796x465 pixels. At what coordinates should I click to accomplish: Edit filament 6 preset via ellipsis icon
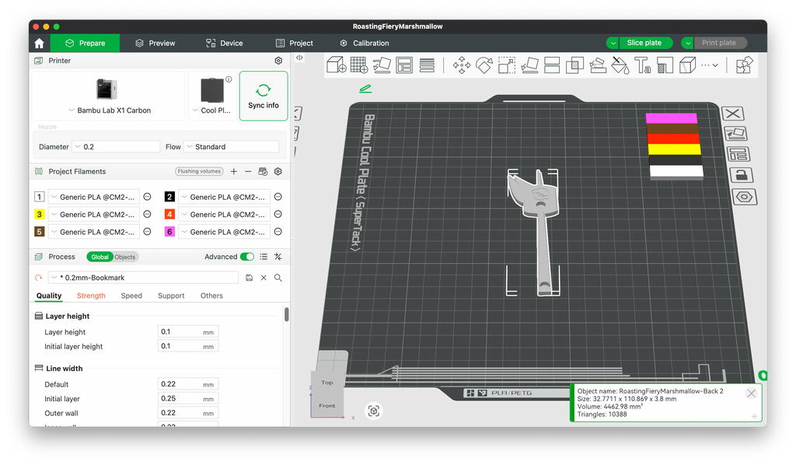pos(278,232)
